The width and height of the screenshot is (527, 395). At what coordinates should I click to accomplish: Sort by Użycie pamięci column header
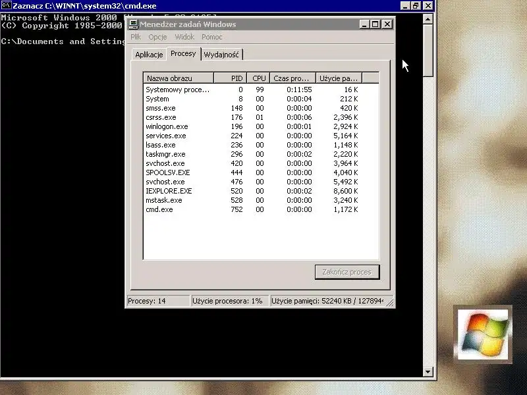pyautogui.click(x=339, y=78)
